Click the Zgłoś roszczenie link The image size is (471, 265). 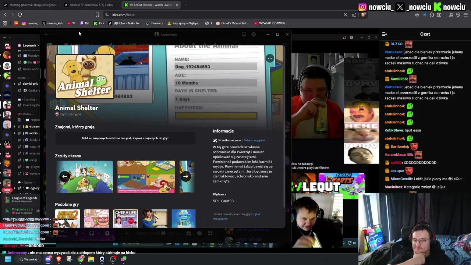pos(237,216)
